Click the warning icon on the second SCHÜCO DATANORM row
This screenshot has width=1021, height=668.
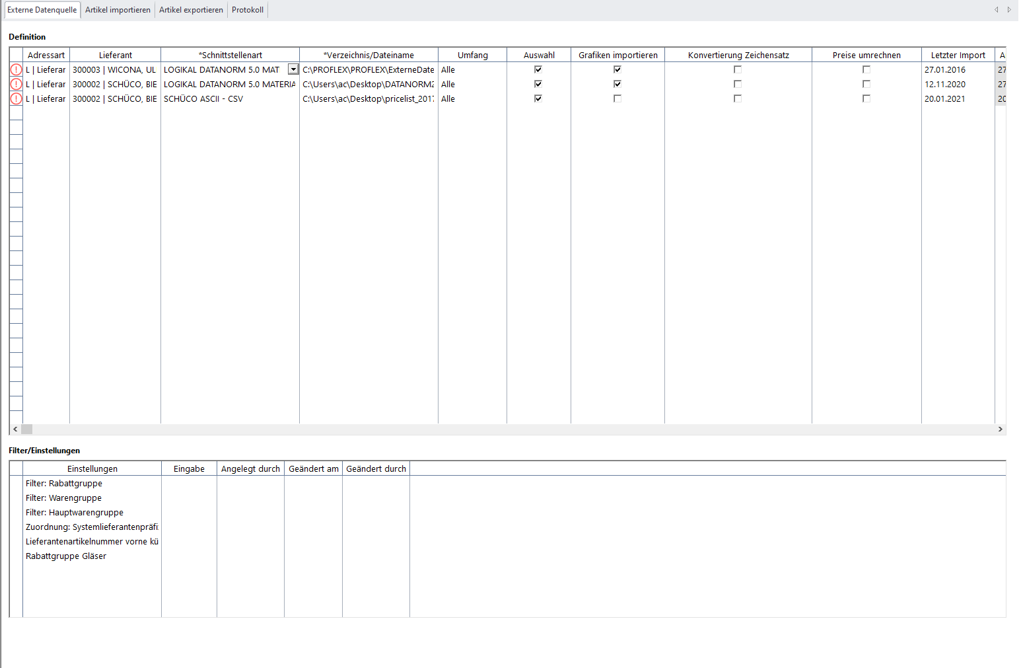(16, 84)
